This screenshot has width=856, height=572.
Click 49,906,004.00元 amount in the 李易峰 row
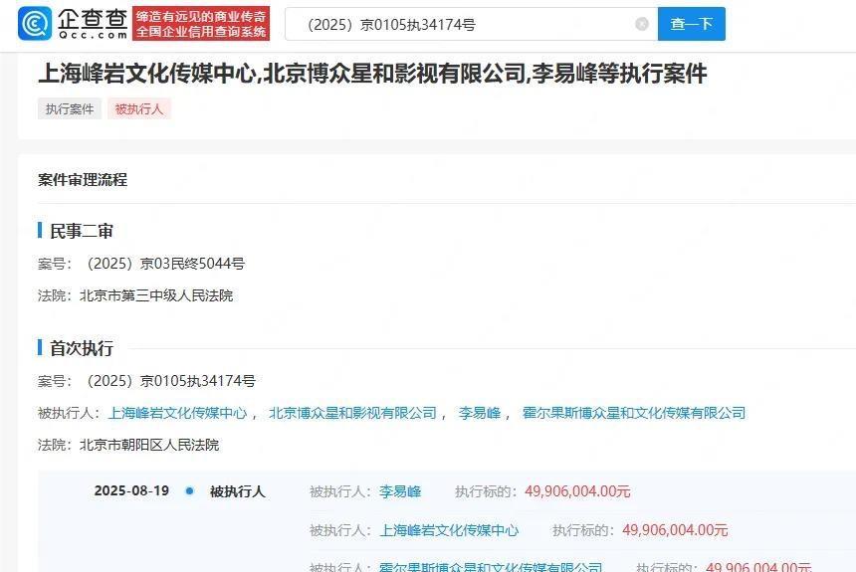577,491
